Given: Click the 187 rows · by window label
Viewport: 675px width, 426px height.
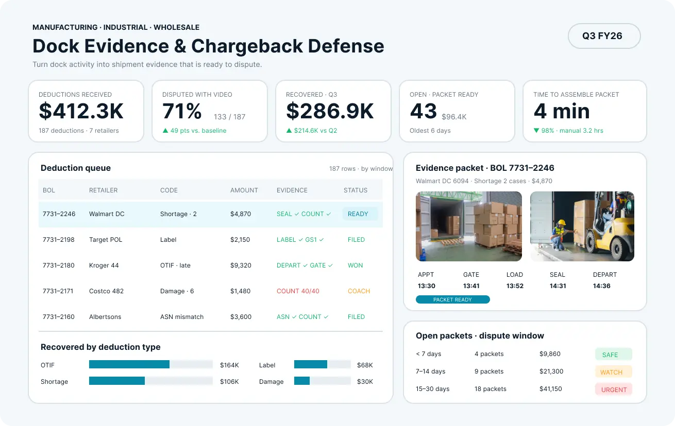Looking at the screenshot, I should click(x=361, y=169).
